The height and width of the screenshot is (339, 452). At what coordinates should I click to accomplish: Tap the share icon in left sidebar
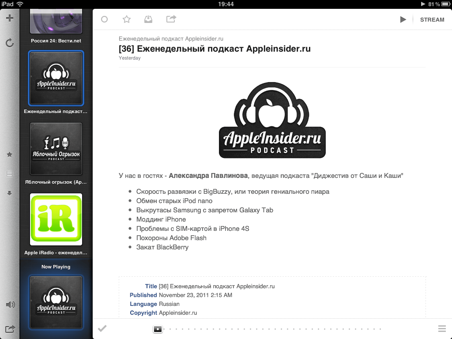pyautogui.click(x=10, y=329)
